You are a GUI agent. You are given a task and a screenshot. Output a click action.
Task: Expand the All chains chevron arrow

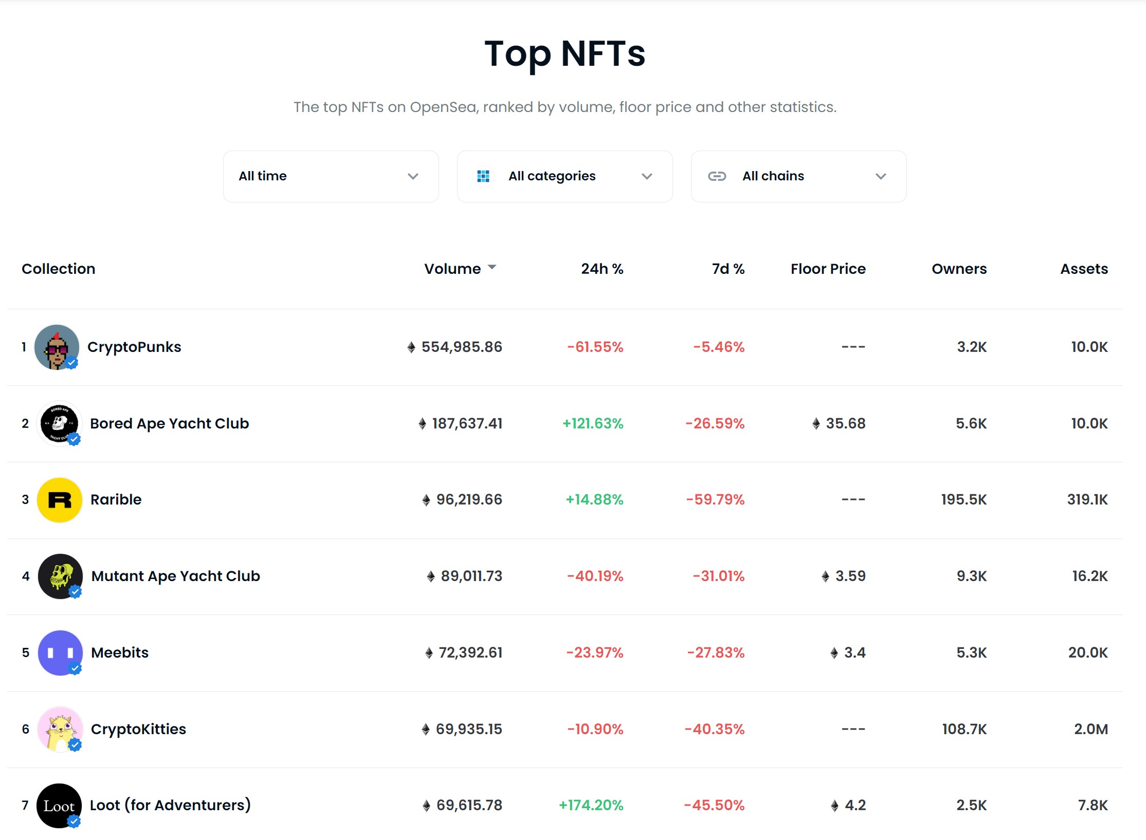881,176
